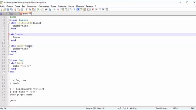Start macro recording with red dot
Screen dimensions: 196x110
93,9
